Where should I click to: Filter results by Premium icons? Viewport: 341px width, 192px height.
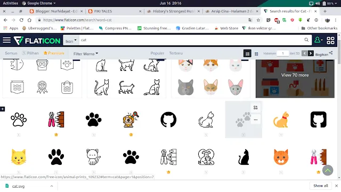(x=54, y=53)
